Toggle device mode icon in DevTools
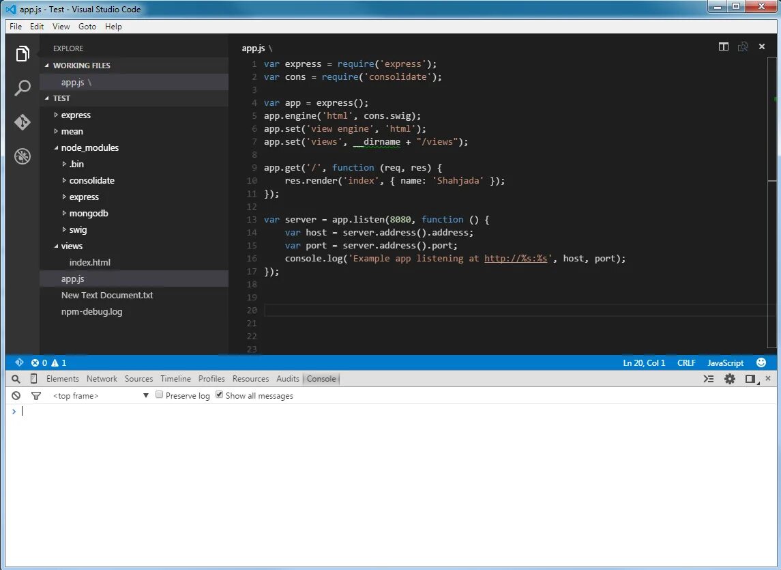 click(33, 378)
